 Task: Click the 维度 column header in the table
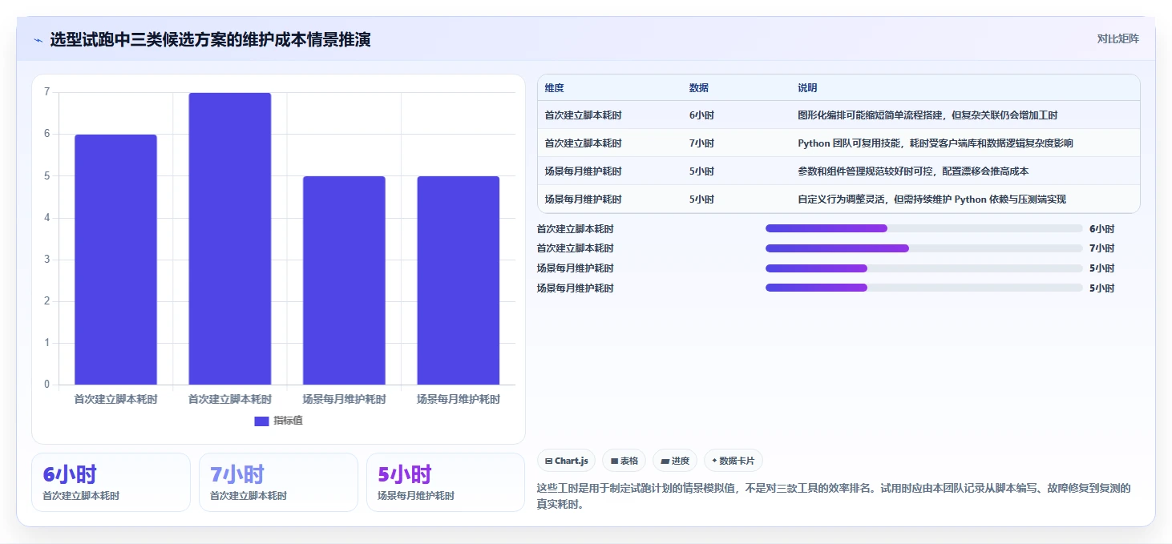click(x=555, y=88)
